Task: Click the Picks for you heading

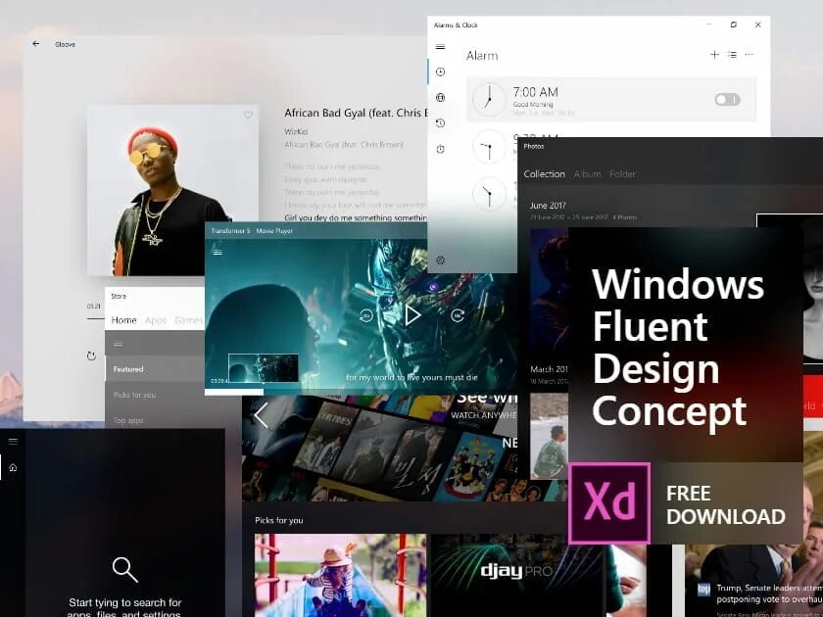Action: 278,520
